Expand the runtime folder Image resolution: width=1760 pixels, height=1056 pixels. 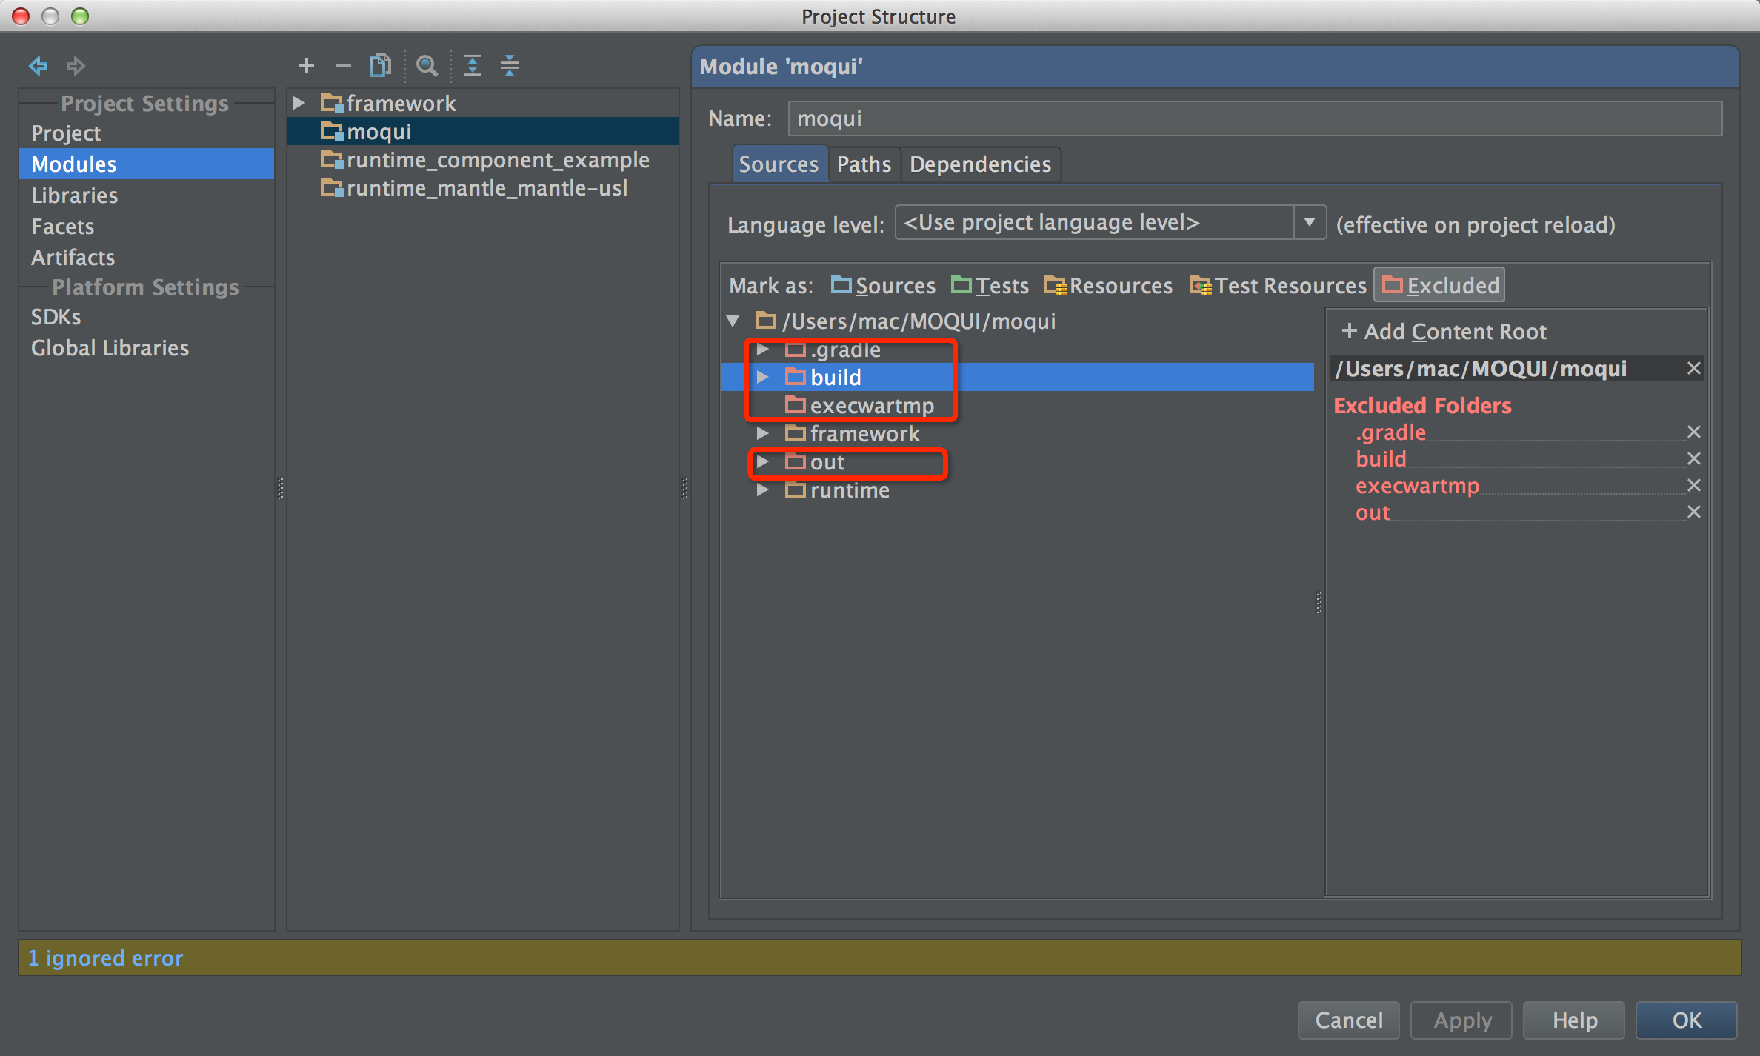(x=762, y=490)
